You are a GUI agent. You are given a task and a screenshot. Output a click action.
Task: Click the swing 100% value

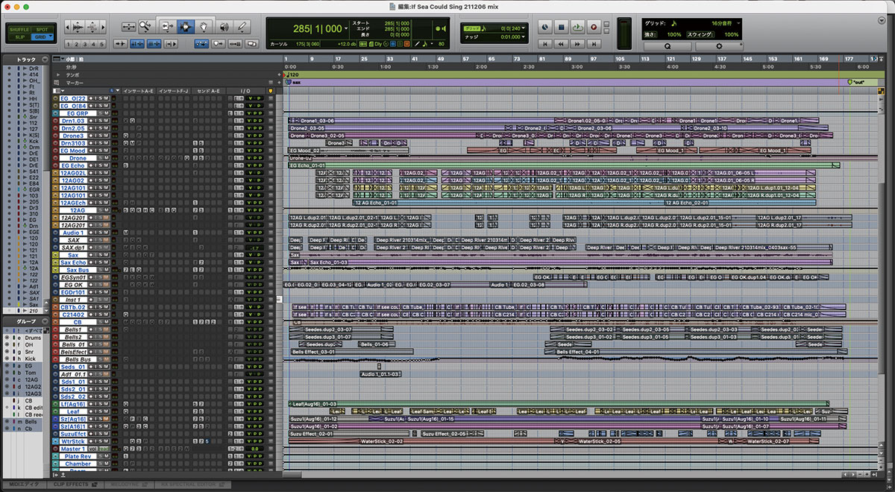(x=732, y=34)
